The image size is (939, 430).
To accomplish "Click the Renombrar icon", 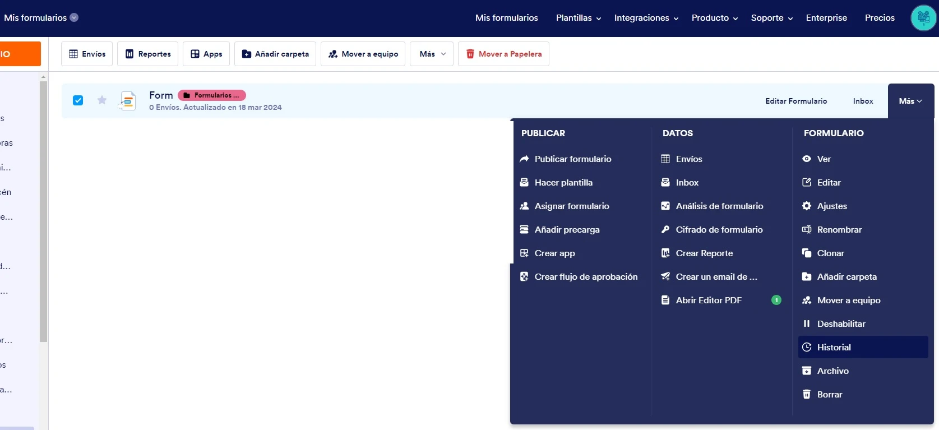I will [x=807, y=229].
